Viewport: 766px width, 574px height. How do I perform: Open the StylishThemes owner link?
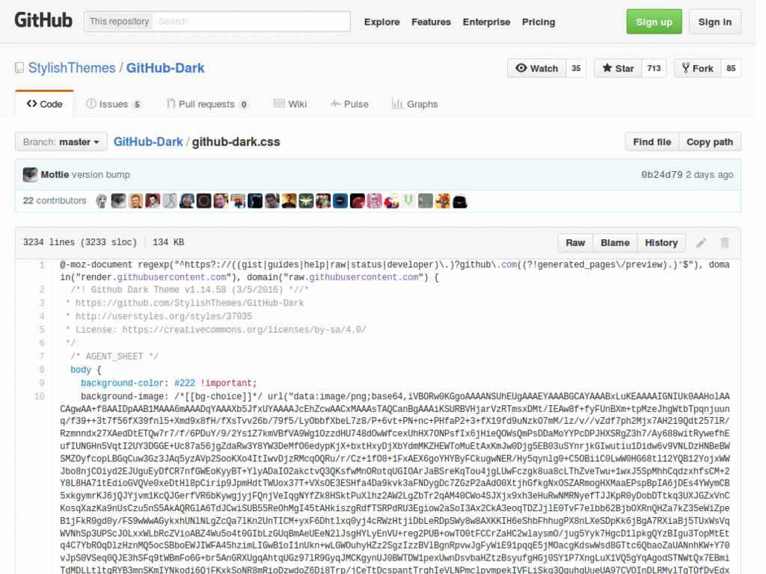[72, 68]
